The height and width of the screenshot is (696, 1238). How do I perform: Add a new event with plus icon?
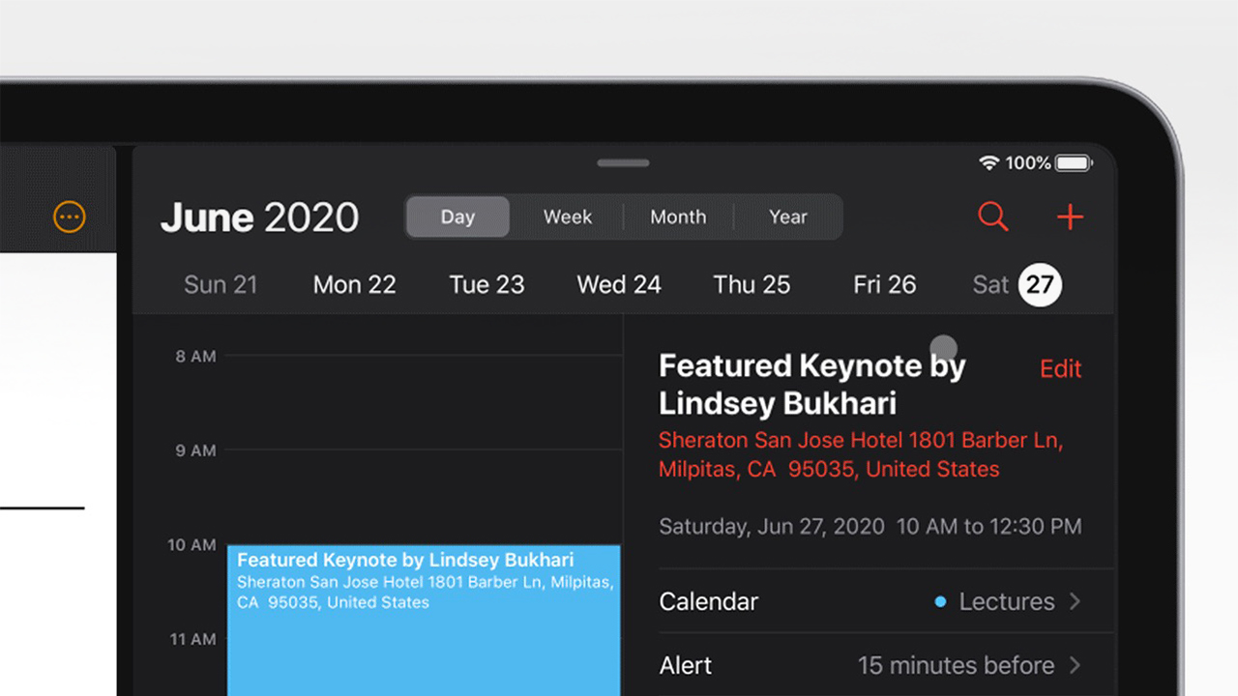pos(1070,217)
